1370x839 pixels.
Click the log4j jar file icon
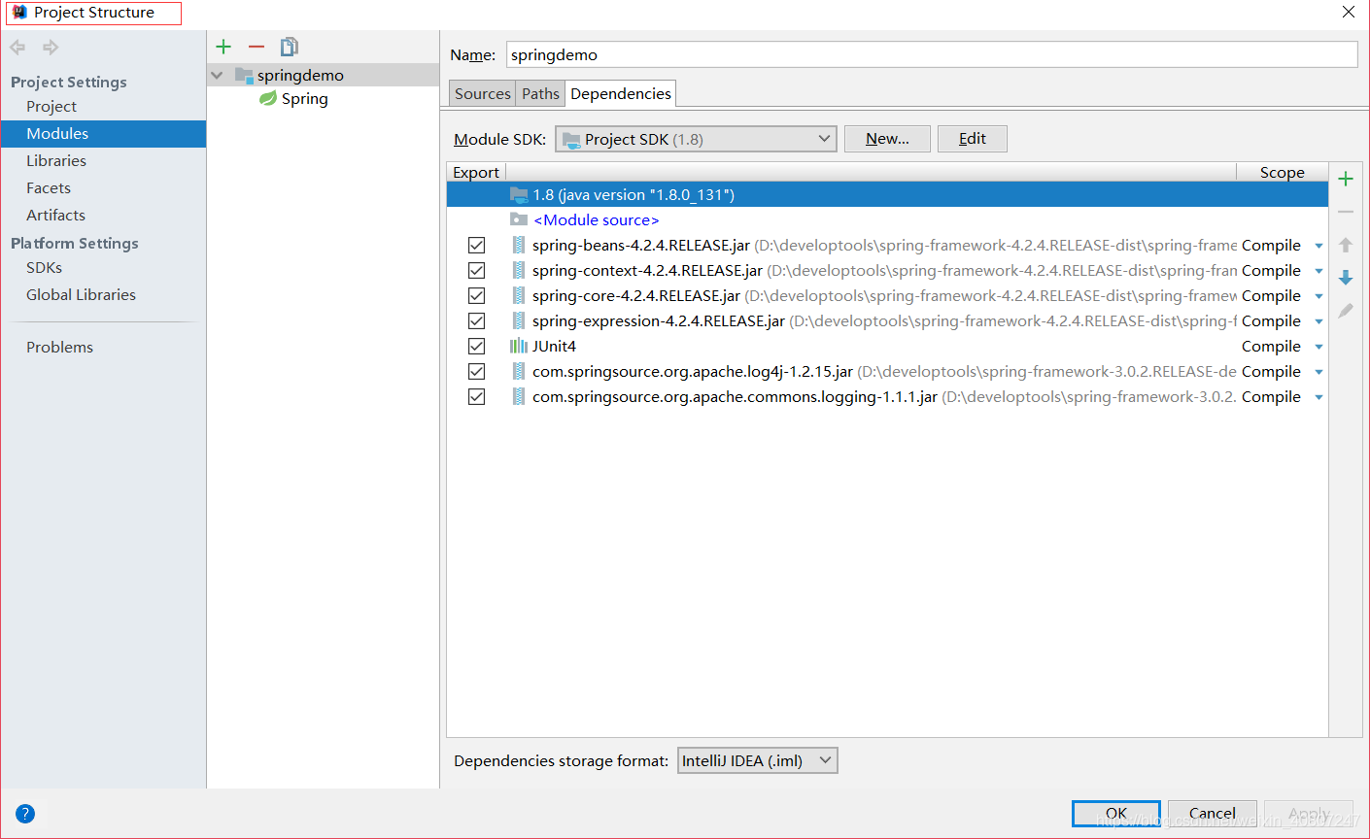(519, 371)
